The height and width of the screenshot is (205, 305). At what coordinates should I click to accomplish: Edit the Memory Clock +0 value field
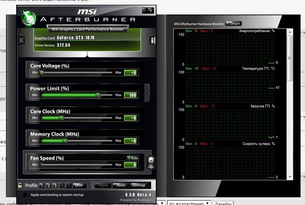click(130, 141)
